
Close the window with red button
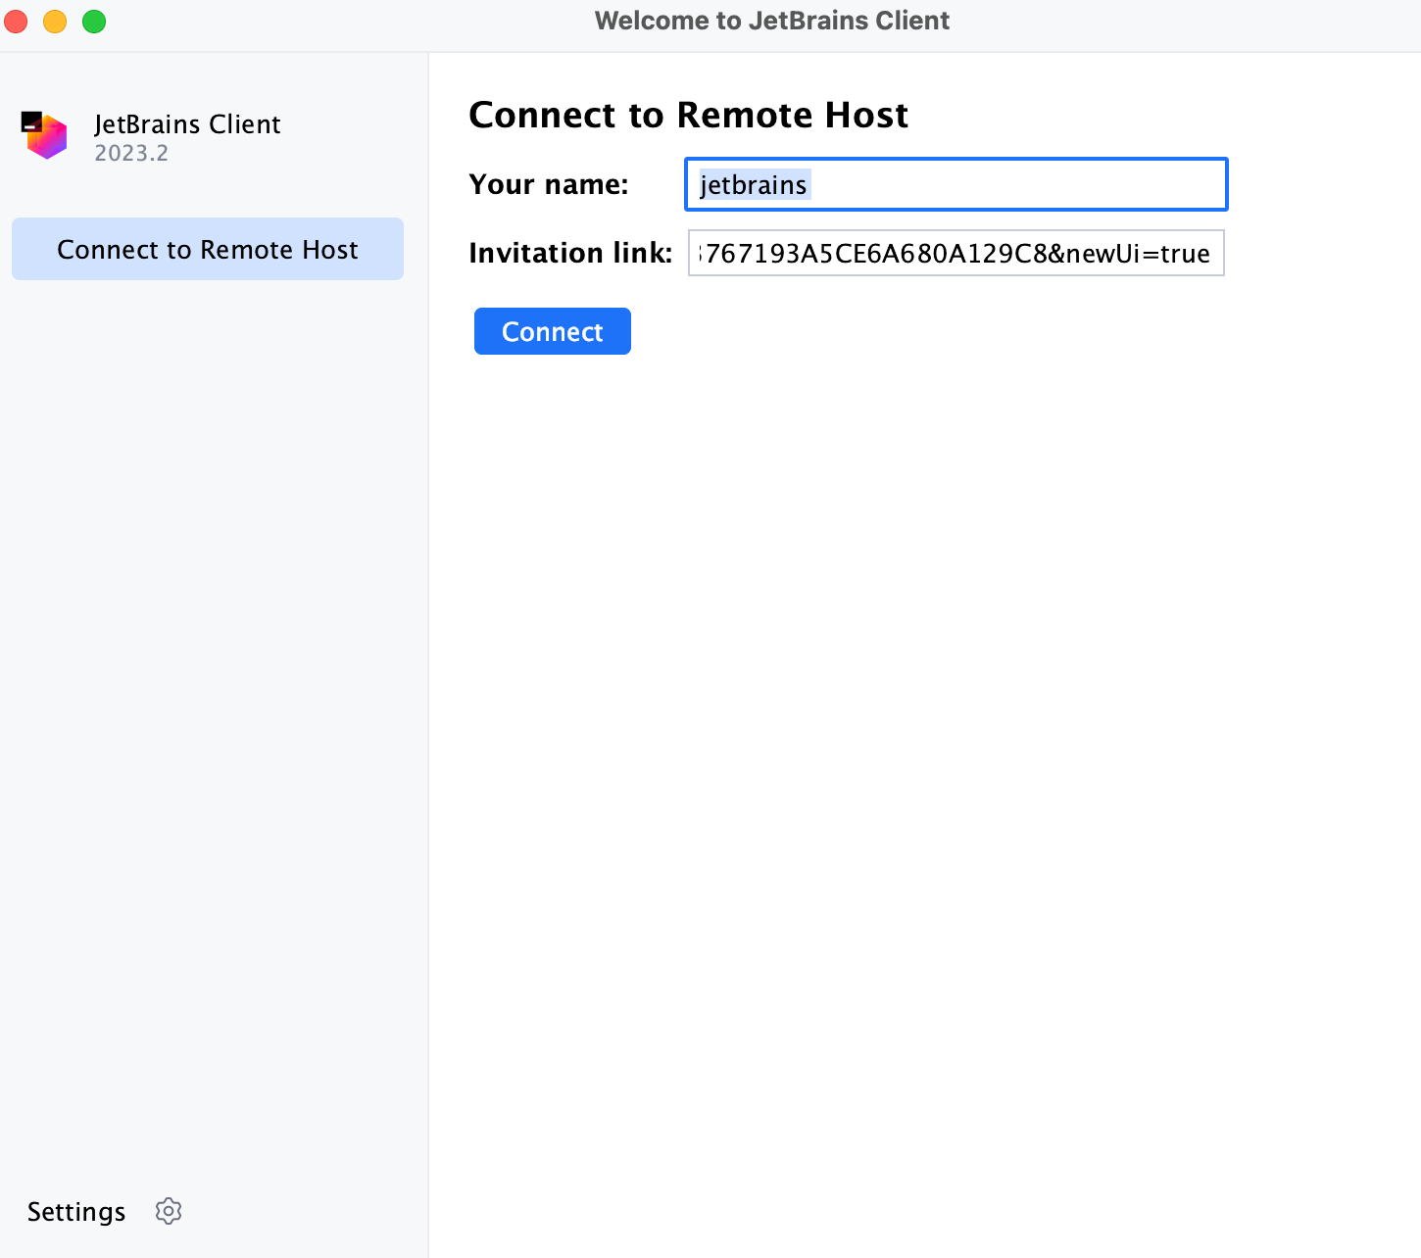tap(16, 22)
